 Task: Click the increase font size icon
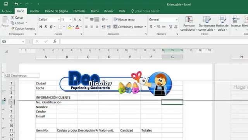(75, 19)
